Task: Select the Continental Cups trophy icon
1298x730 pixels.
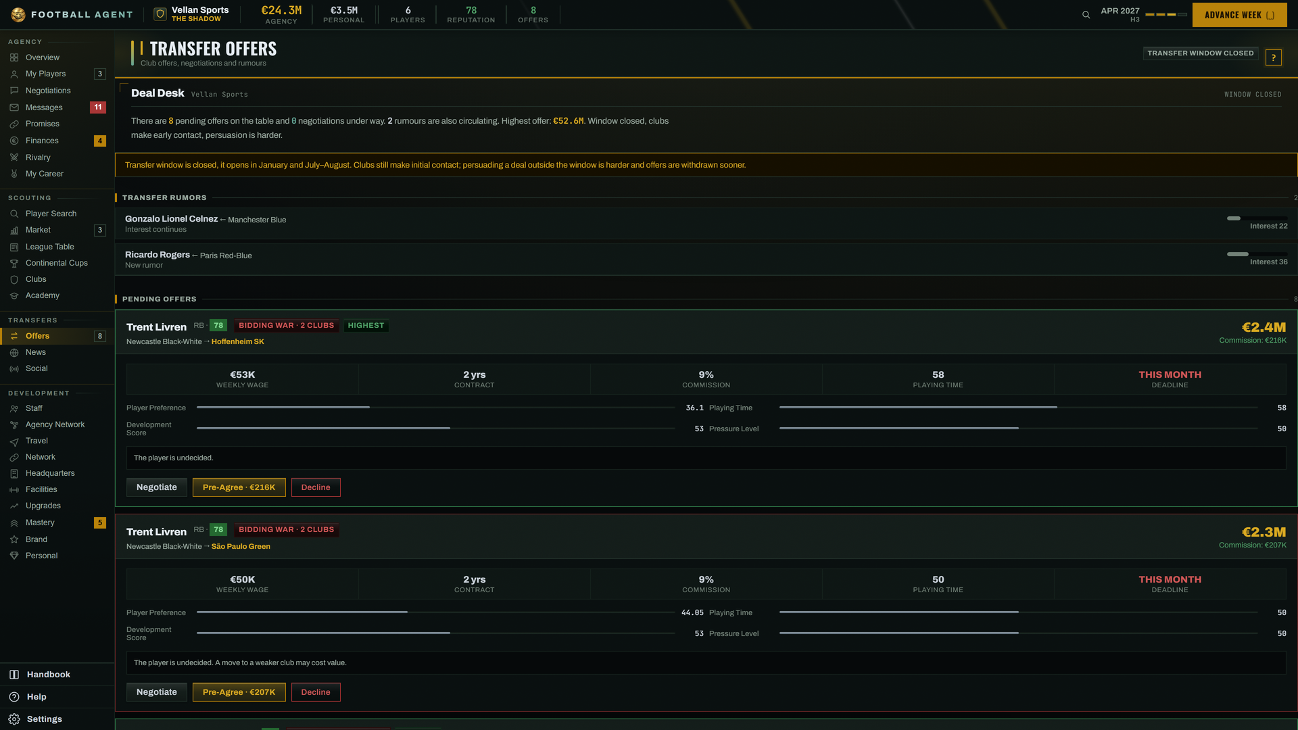Action: point(14,263)
